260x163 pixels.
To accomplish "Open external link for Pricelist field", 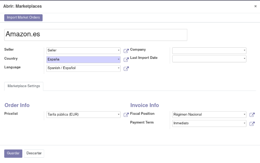I will (x=126, y=115).
